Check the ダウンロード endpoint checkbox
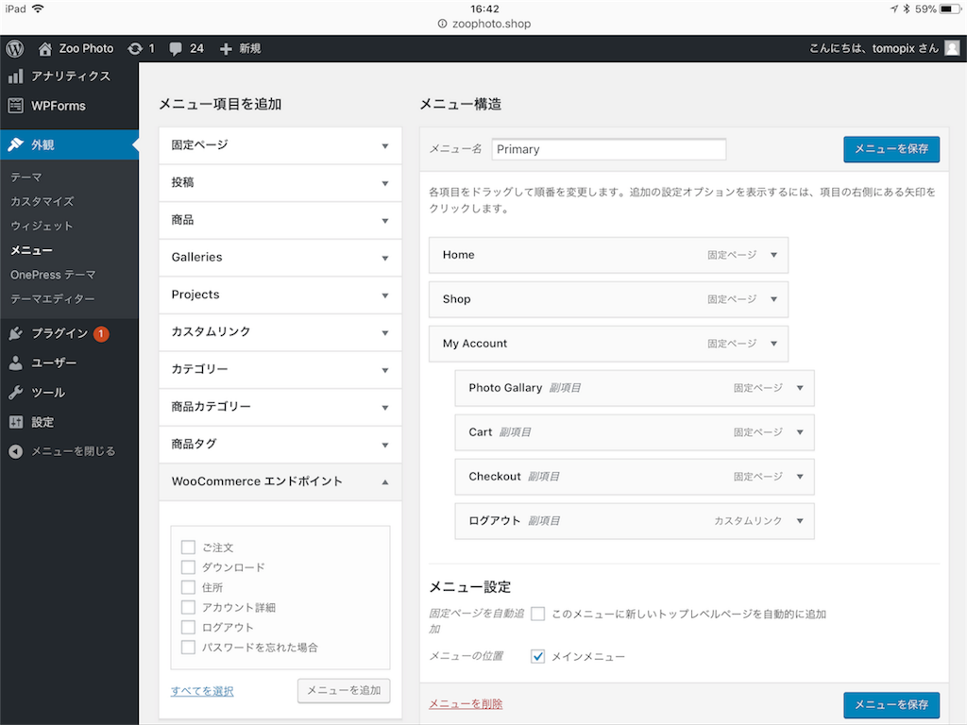The width and height of the screenshot is (967, 725). pyautogui.click(x=188, y=567)
